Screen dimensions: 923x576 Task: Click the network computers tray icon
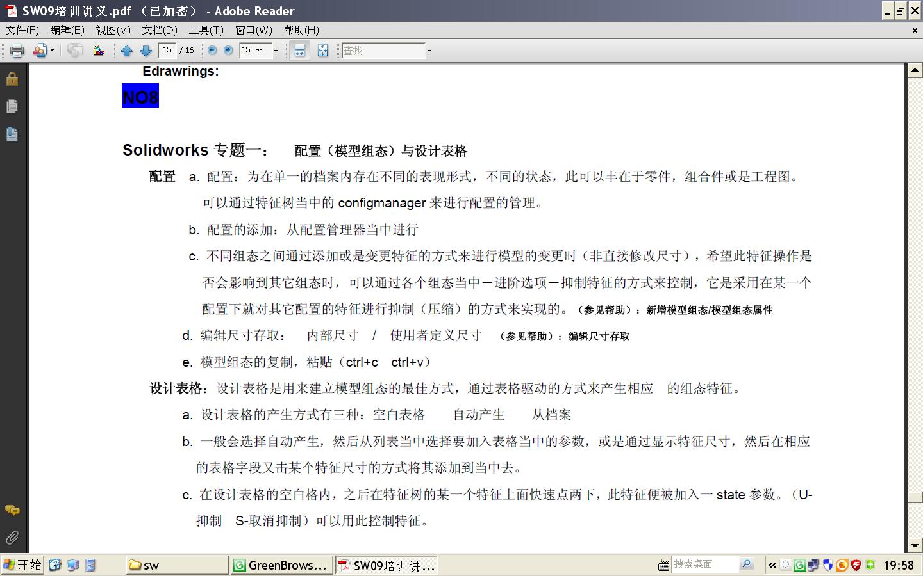[813, 565]
